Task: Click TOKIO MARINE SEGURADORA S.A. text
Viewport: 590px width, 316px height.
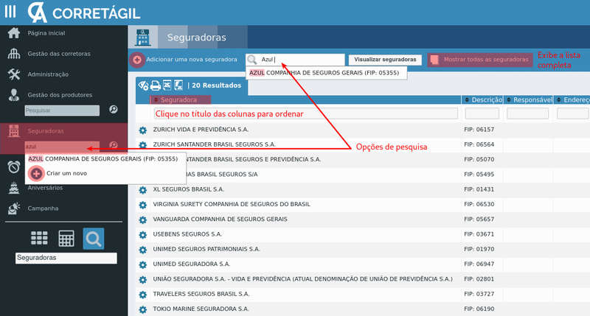Action: (x=201, y=309)
